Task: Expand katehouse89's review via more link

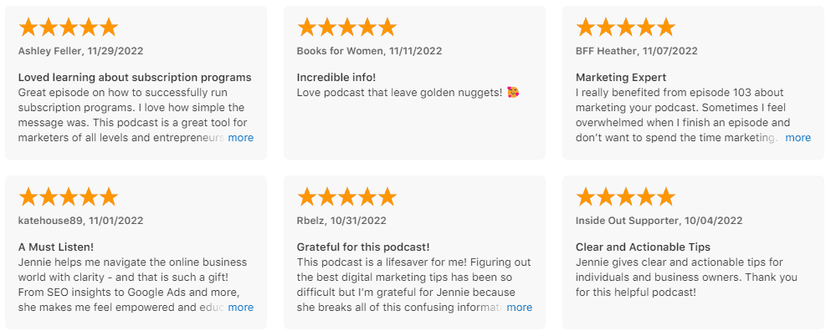Action: click(241, 307)
